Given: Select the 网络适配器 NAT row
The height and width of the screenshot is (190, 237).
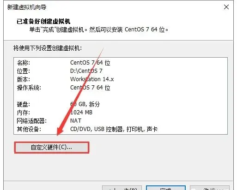Looking at the screenshot, I should click(121, 121).
